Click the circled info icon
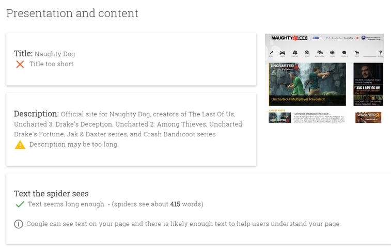This screenshot has width=391, height=249. (x=19, y=224)
